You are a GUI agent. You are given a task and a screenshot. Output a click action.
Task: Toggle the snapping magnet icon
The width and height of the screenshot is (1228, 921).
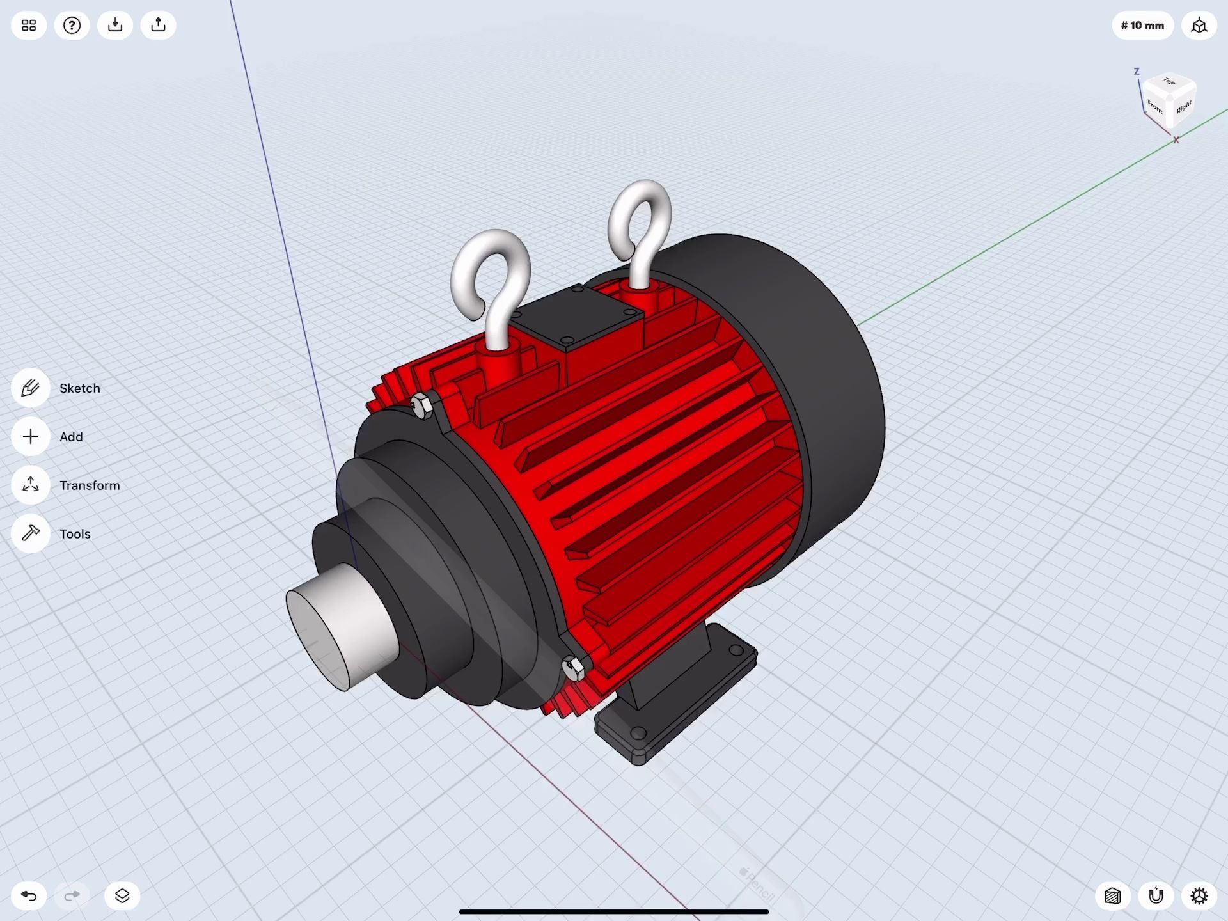[1156, 895]
